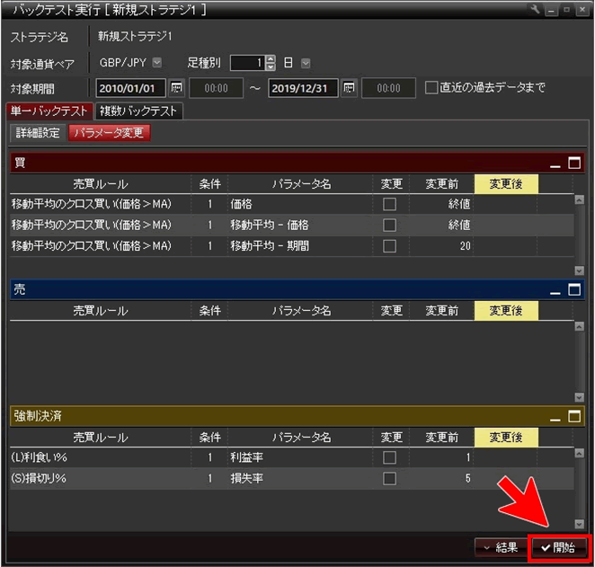595x567 pixels.
Task: Tick 変更 checkbox for 価格 parameter
Action: pos(389,204)
